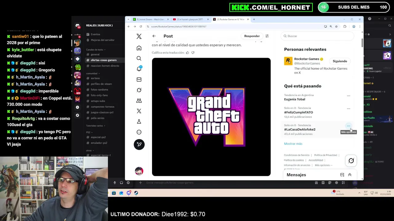Click the X logo at sidebar top
The height and width of the screenshot is (221, 394).
(x=139, y=37)
